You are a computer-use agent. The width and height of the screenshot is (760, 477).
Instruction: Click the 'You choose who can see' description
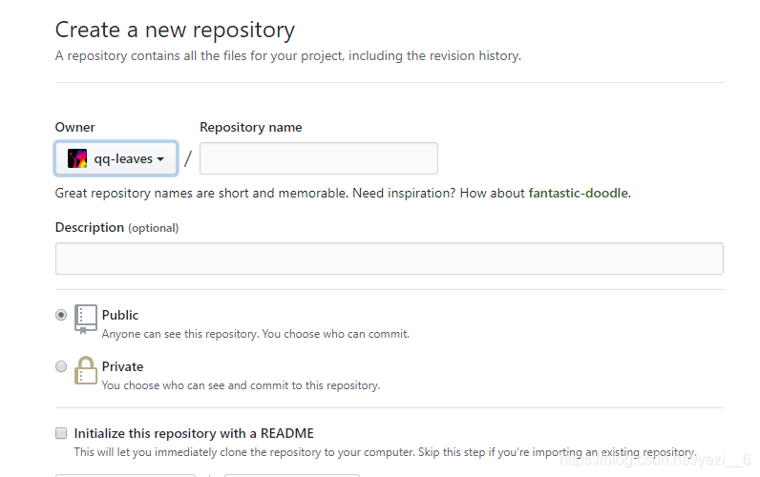coord(241,385)
